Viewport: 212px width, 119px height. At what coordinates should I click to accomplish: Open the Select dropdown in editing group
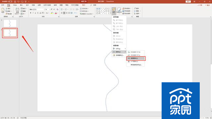(x=137, y=14)
